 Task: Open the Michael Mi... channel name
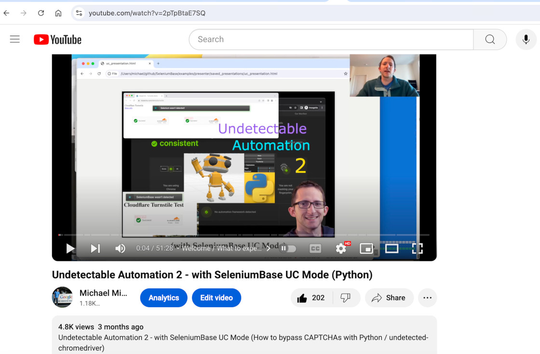point(103,293)
